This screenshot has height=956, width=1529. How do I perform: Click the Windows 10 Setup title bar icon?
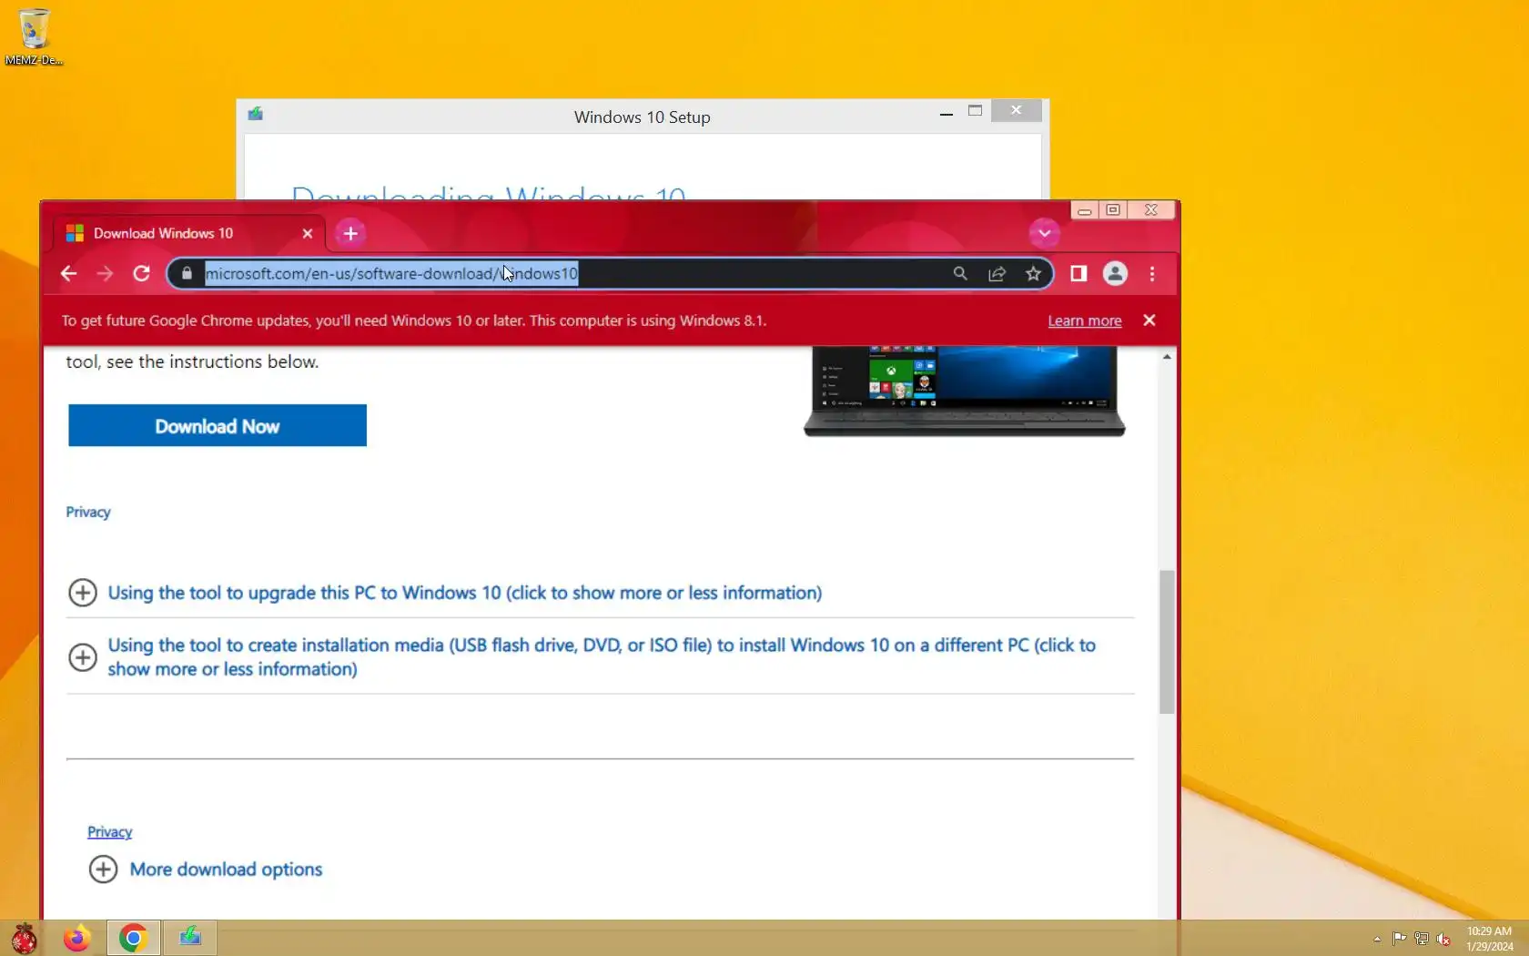tap(256, 114)
